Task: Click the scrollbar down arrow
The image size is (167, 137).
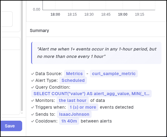Action: pyautogui.click(x=22, y=113)
